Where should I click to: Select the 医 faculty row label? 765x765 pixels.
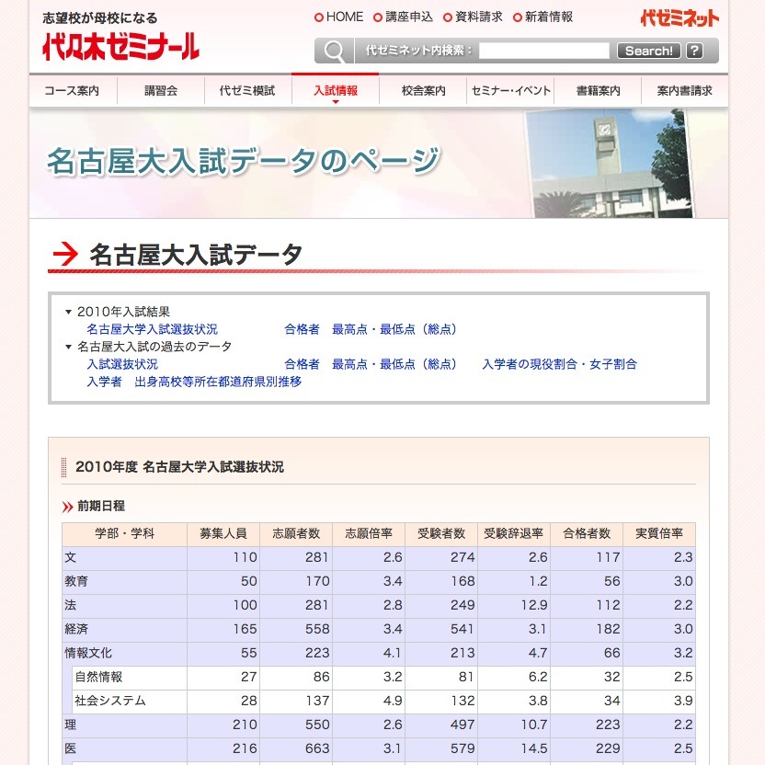[71, 748]
